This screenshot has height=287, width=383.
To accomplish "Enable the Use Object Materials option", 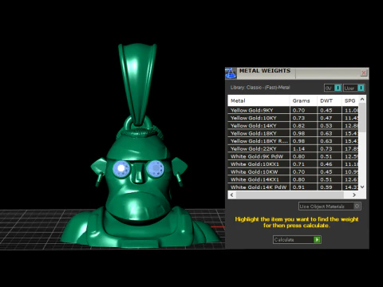I will tap(330, 206).
